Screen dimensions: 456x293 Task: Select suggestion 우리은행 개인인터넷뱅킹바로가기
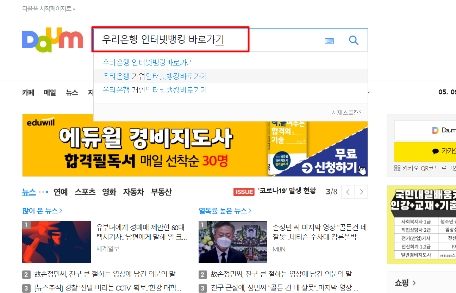point(155,90)
